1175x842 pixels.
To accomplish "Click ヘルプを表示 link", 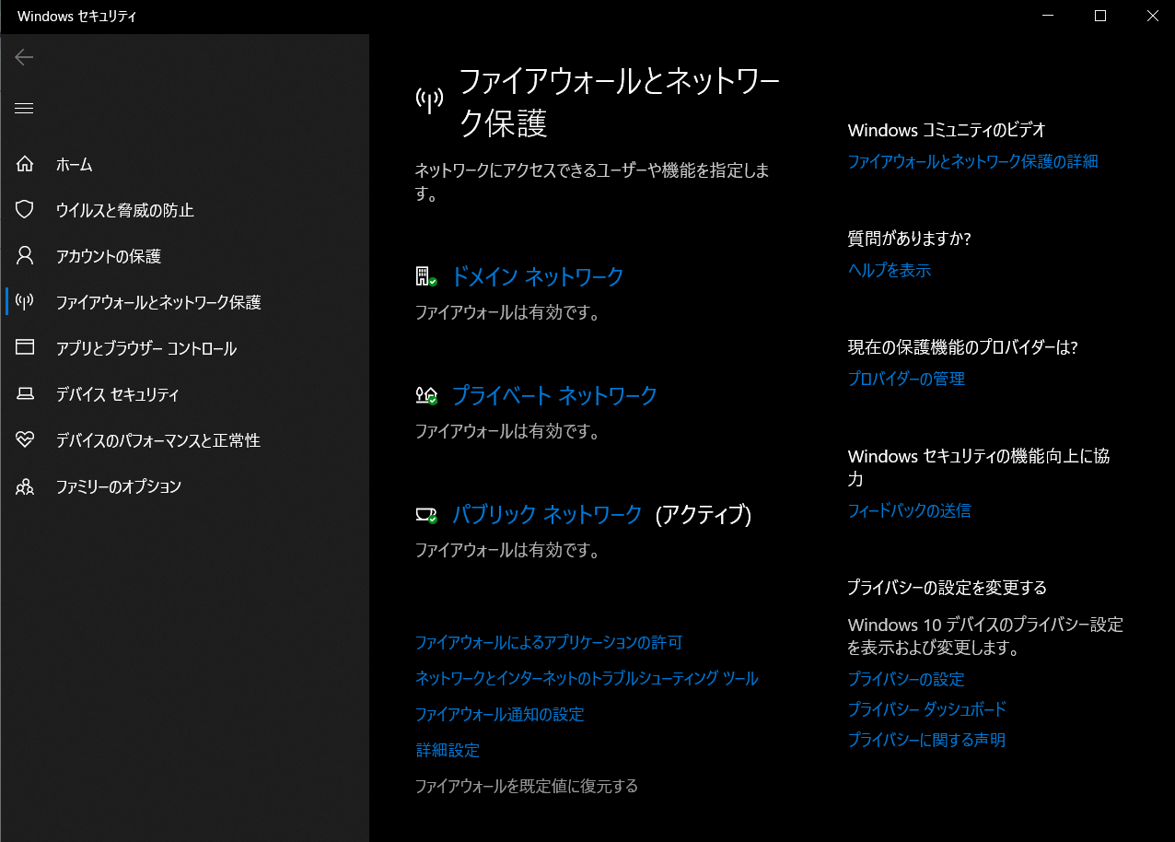I will click(890, 270).
